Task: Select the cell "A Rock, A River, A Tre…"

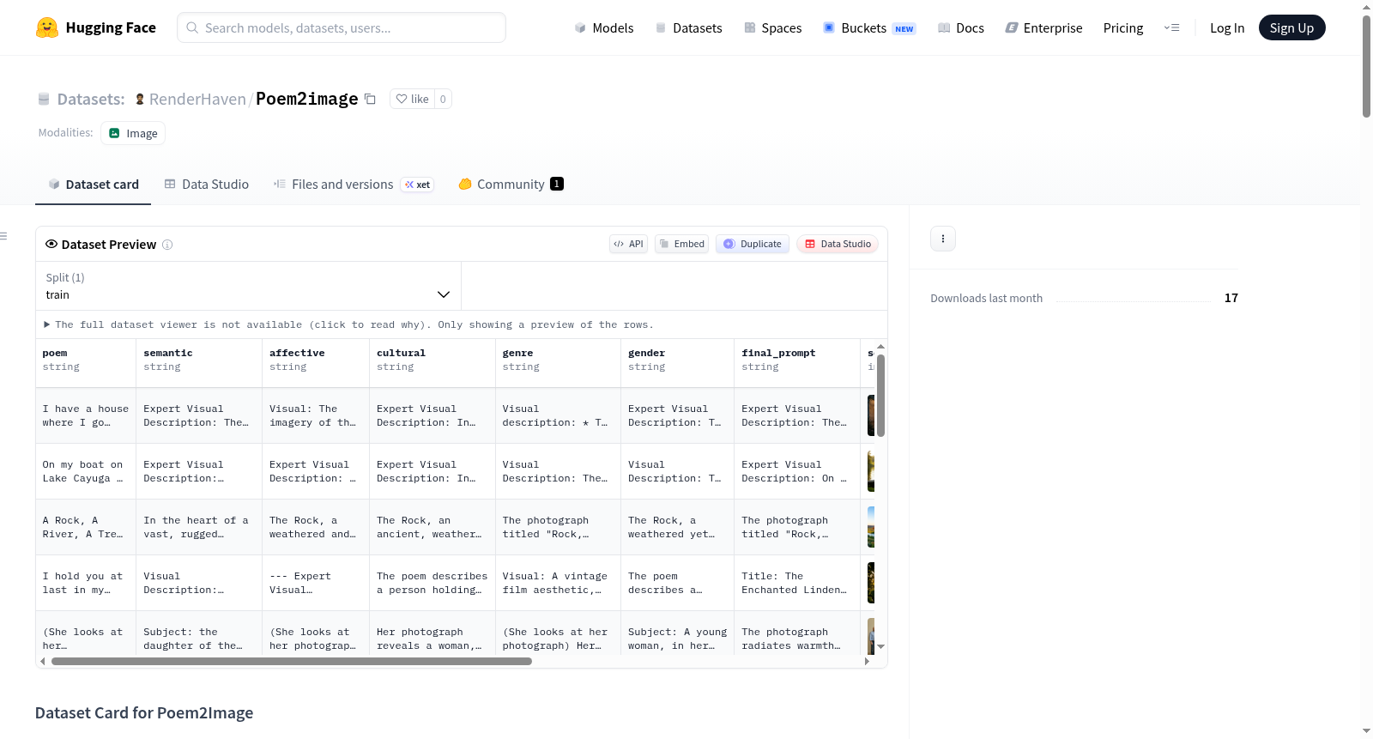Action: tap(86, 527)
